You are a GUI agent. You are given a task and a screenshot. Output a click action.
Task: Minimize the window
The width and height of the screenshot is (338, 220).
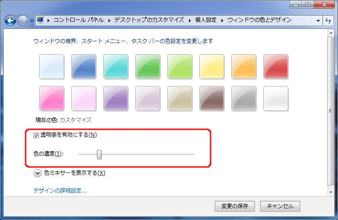(296, 4)
